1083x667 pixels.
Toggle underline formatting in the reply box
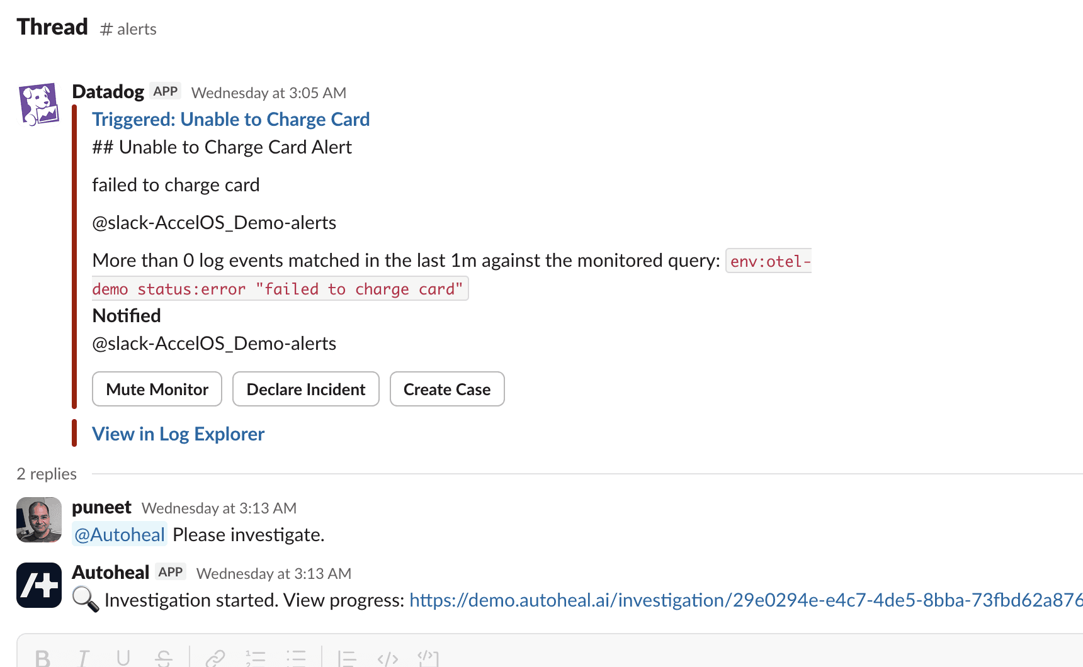[x=123, y=658]
